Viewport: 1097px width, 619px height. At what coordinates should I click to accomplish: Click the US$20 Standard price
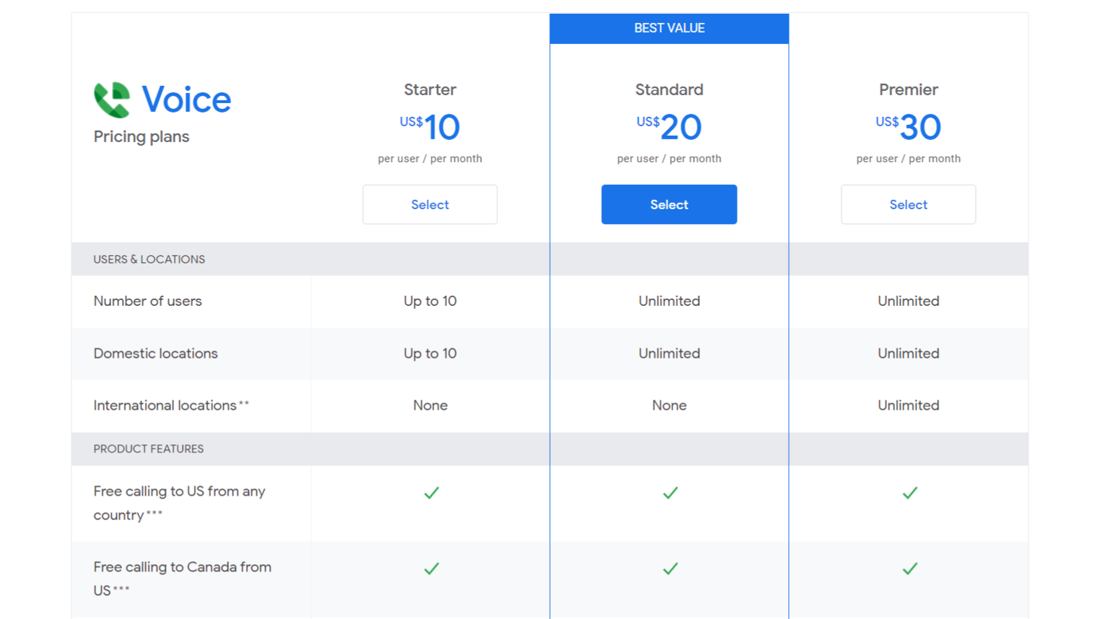click(669, 127)
